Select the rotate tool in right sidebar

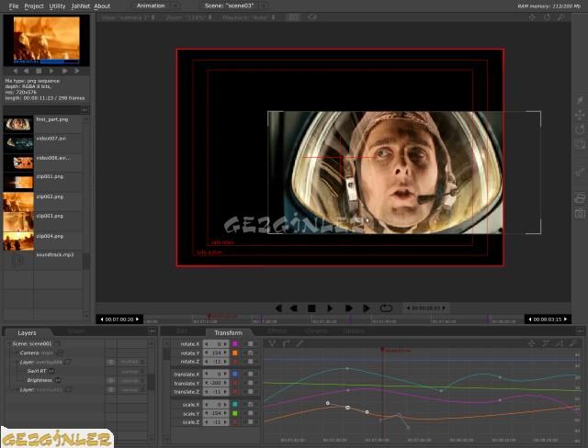tap(580, 129)
